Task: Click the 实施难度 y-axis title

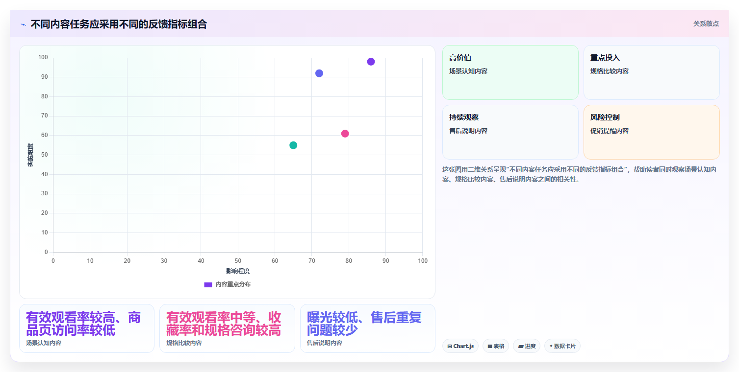Action: 30,155
